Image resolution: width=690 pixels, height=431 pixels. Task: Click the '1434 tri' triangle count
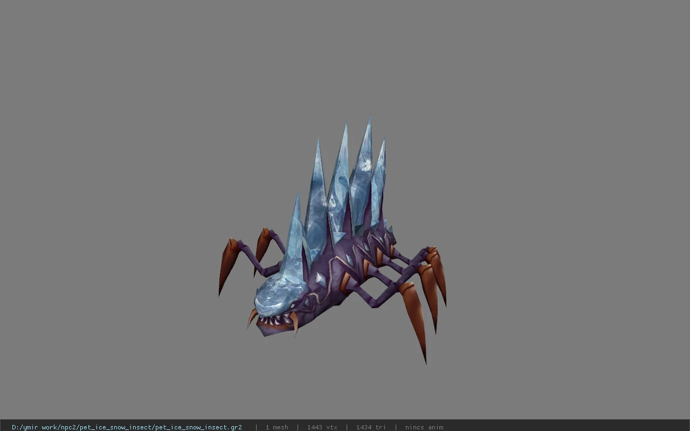(x=371, y=427)
